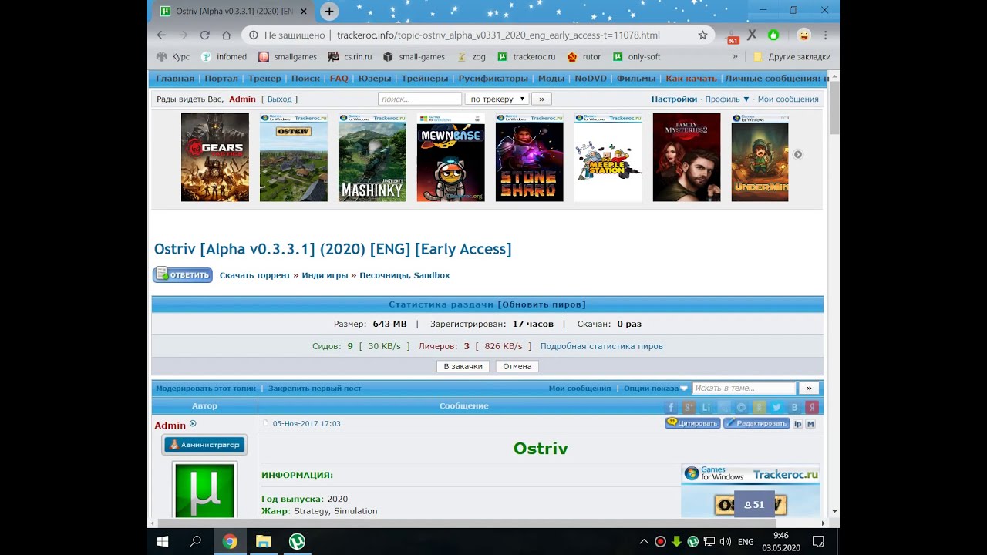
Task: Click the Настройки settings link
Action: pyautogui.click(x=674, y=99)
